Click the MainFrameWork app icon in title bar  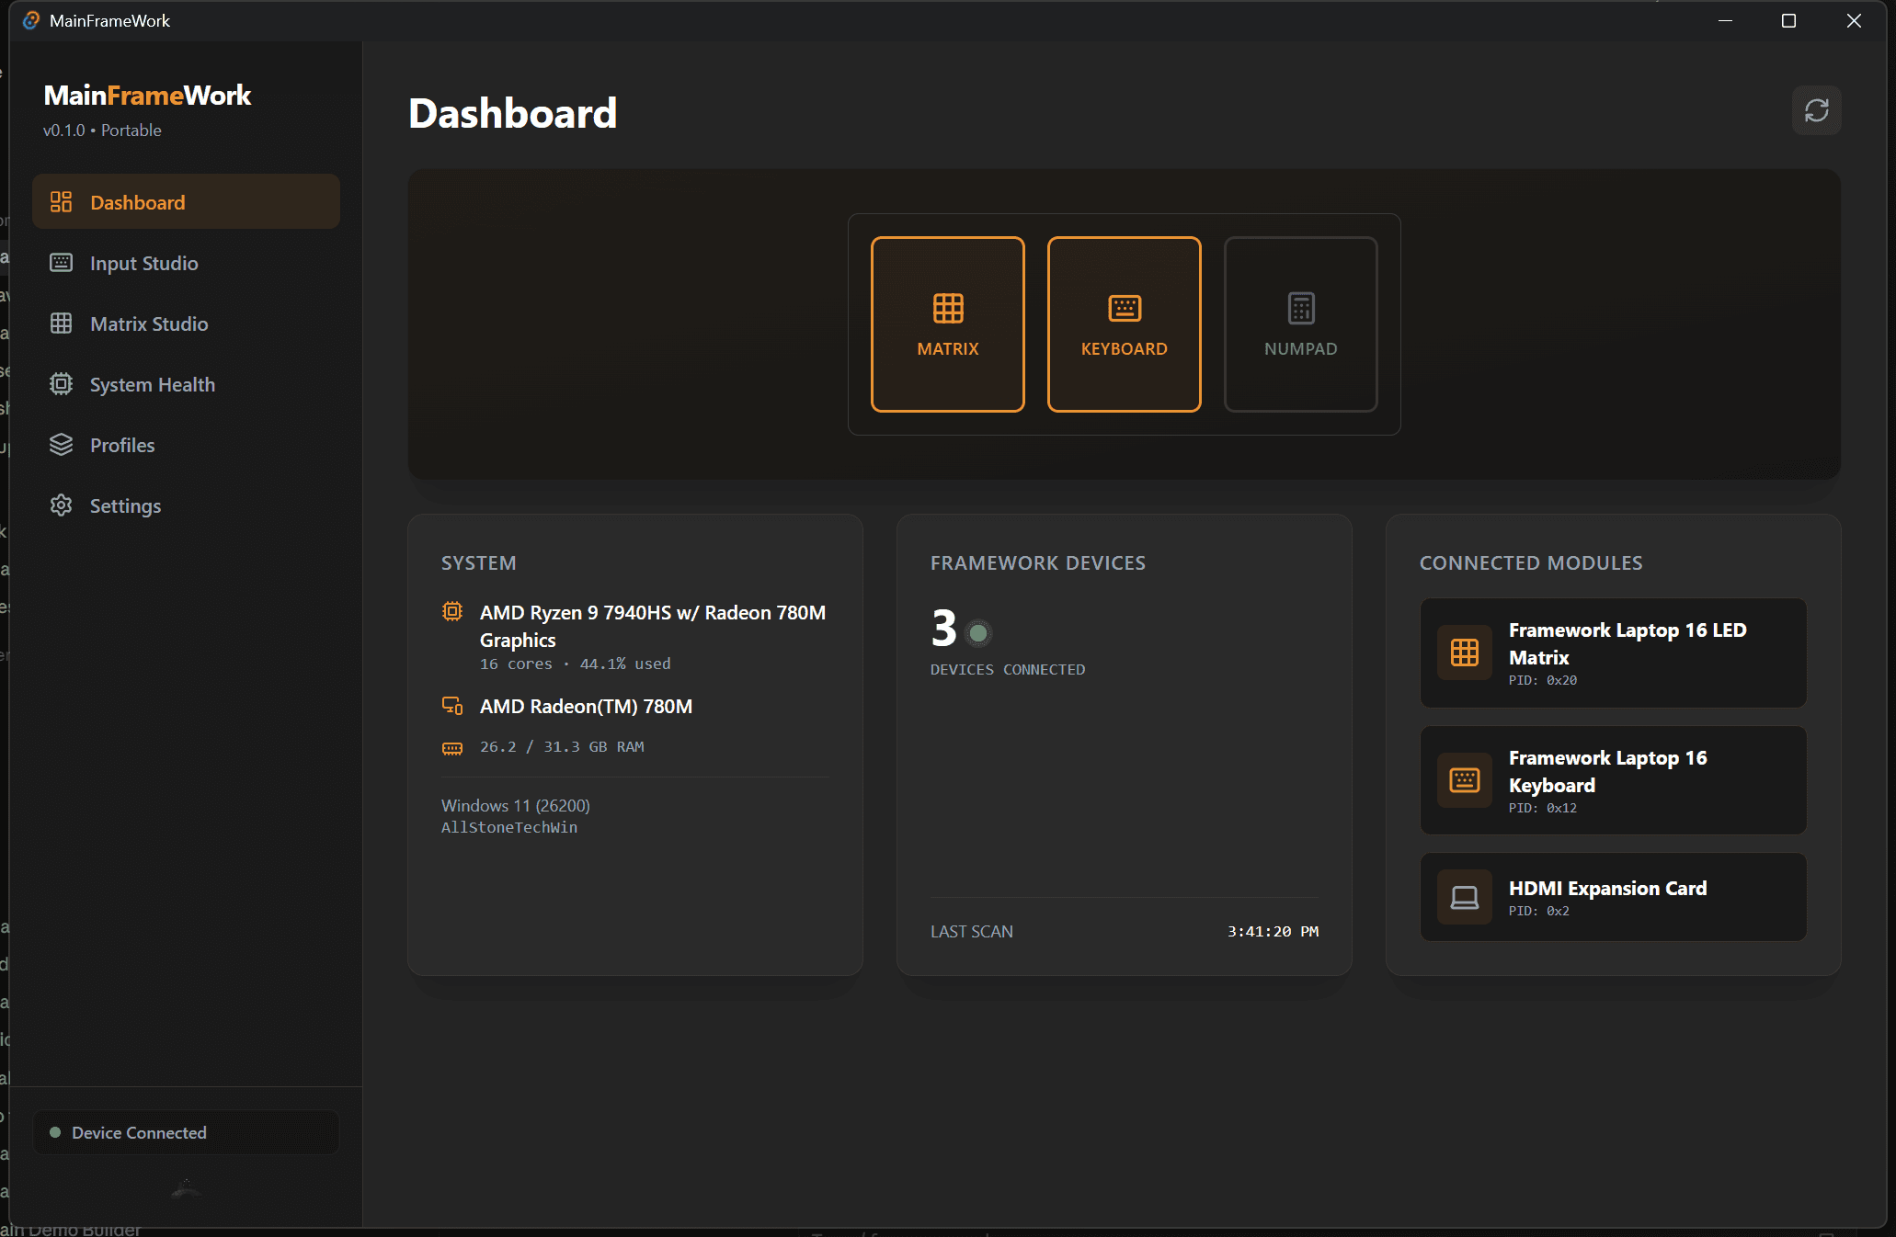pos(31,20)
